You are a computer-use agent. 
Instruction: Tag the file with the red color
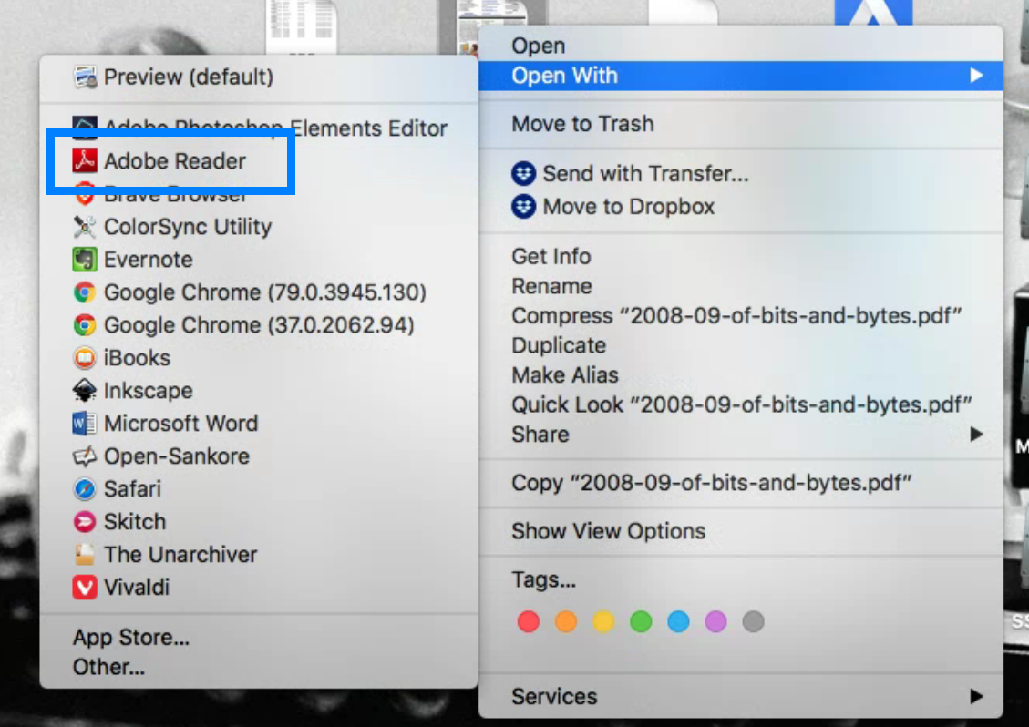(528, 621)
